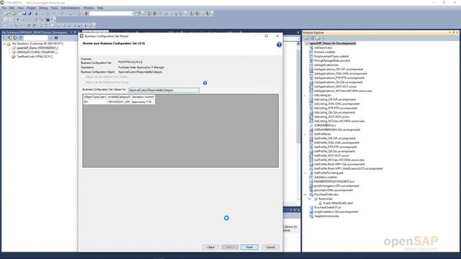Toggle first 'Values Can Be' fine tuning checkbox
This screenshot has width=461, height=259.
pyautogui.click(x=83, y=77)
